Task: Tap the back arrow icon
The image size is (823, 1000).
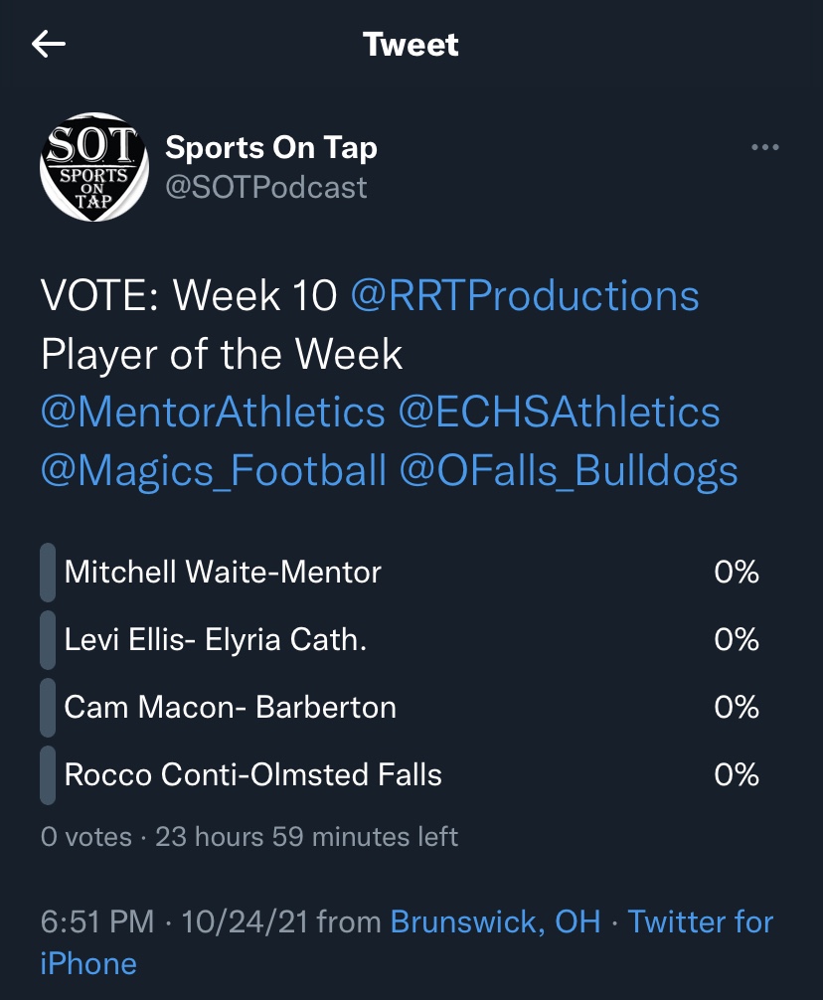Action: (x=49, y=44)
